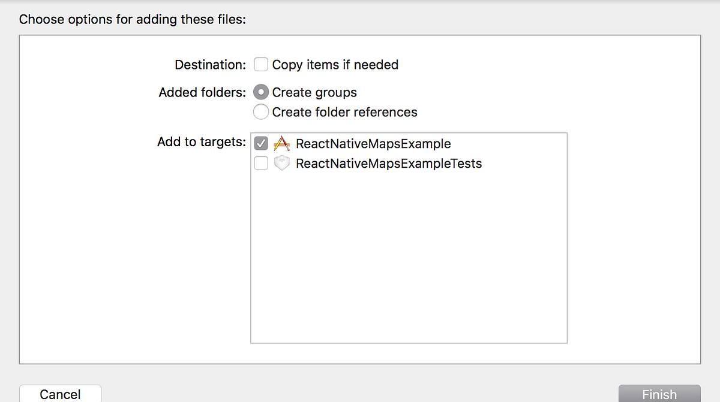Click the Finish button

coord(659,394)
